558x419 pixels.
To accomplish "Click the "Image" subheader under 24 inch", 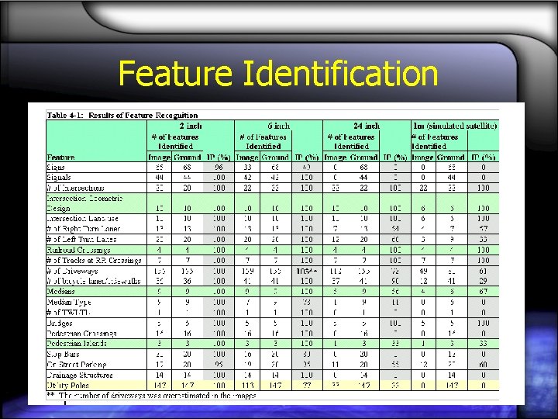I will (336, 157).
